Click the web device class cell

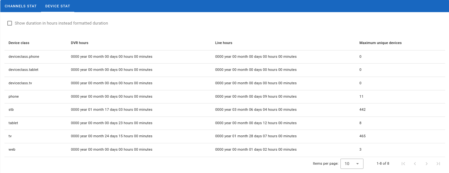12,149
